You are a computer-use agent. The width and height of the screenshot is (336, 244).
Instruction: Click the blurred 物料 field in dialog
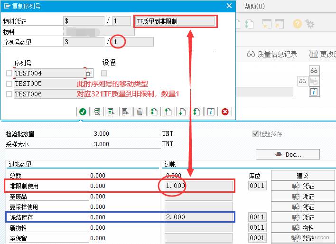[99, 31]
